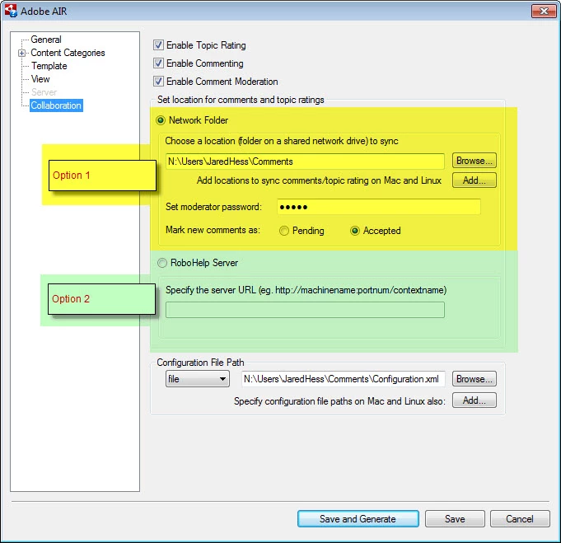Click the server URL input field
Image resolution: width=561 pixels, height=543 pixels.
click(x=305, y=310)
